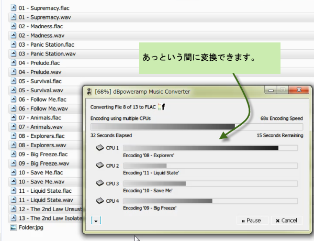Click the CPU 1 Explorers progress bar

(210, 148)
